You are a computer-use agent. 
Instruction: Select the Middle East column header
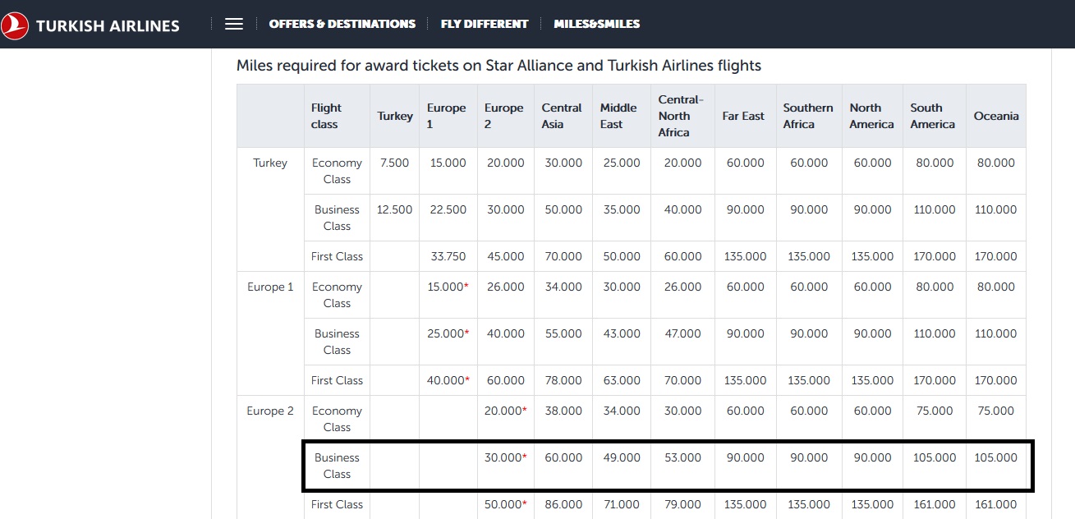(618, 116)
